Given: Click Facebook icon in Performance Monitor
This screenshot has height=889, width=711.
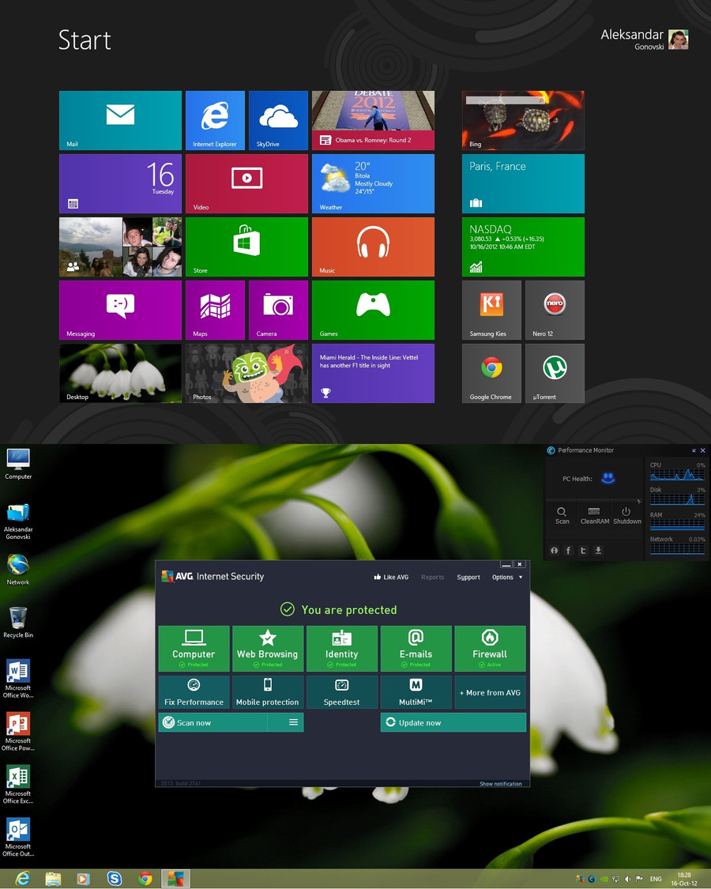Looking at the screenshot, I should point(569,550).
